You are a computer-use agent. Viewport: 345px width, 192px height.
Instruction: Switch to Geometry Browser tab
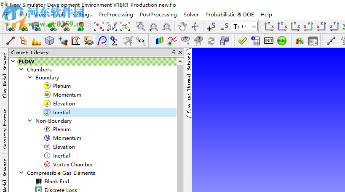point(5,129)
